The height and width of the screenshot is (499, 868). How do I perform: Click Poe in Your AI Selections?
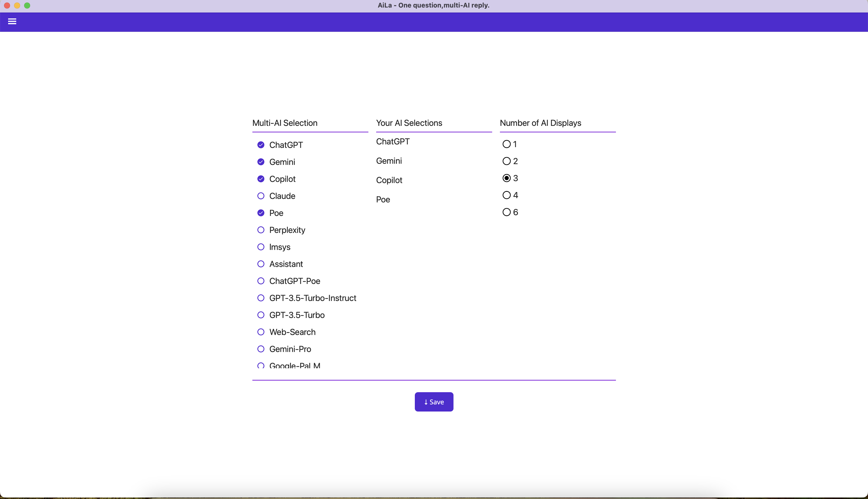tap(383, 200)
